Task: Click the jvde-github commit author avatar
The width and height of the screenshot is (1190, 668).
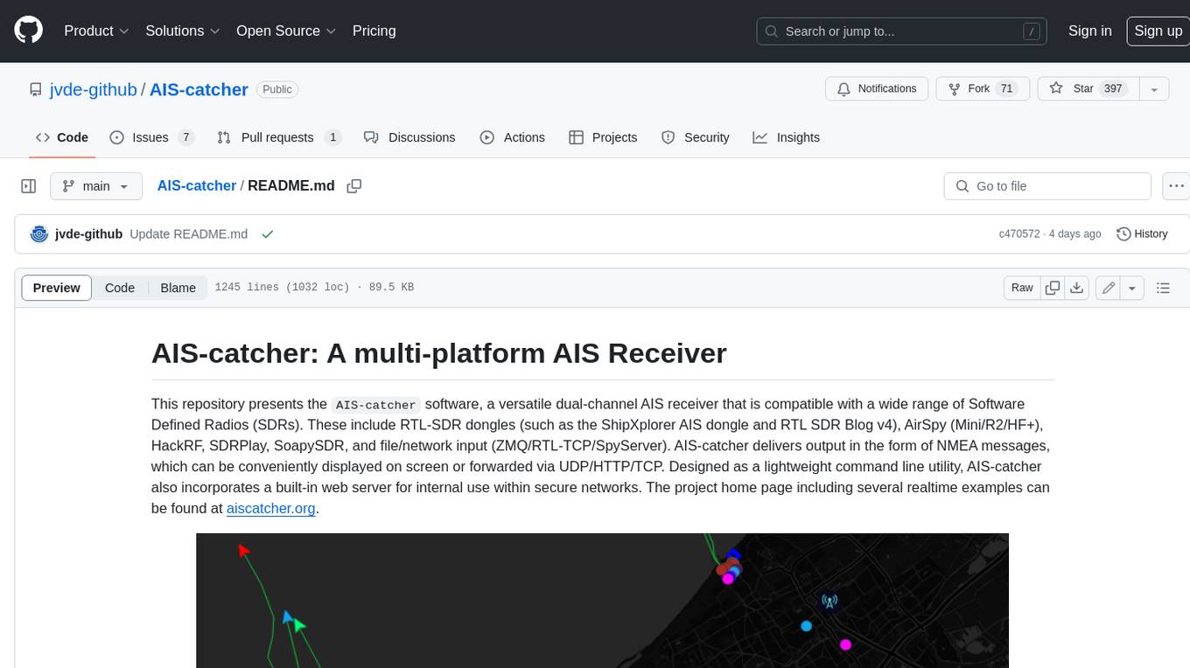Action: (x=38, y=233)
